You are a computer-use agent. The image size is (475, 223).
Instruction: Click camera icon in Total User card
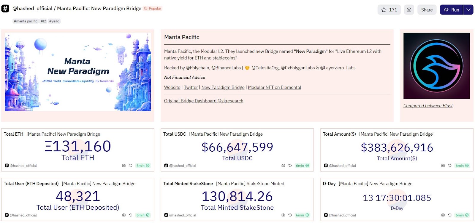coord(124,215)
